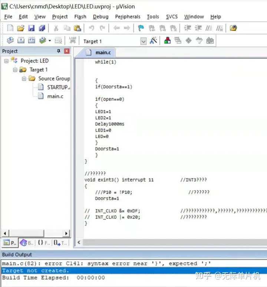Click the Redo arrow icon

tap(102, 28)
